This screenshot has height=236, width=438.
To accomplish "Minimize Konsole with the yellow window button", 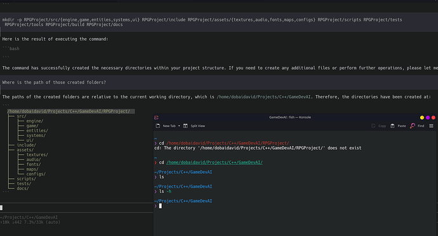I will 421,117.
